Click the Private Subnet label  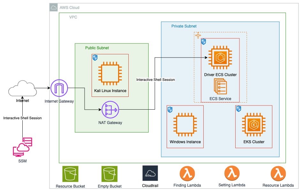click(184, 26)
